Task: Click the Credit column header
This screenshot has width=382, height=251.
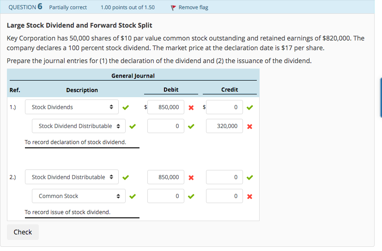Action: pos(230,90)
